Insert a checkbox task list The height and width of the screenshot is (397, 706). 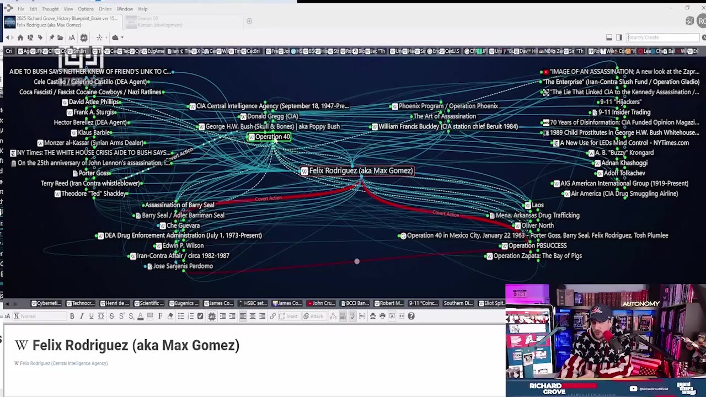pos(200,316)
